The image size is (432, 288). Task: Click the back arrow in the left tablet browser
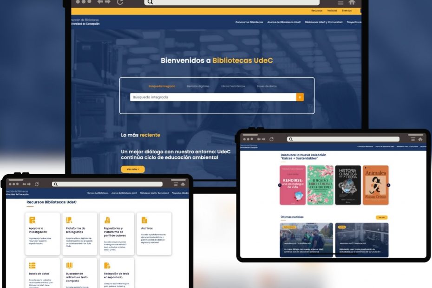[x=24, y=184]
